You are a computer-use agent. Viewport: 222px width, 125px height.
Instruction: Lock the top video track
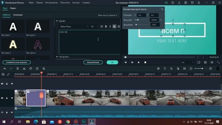point(7,84)
